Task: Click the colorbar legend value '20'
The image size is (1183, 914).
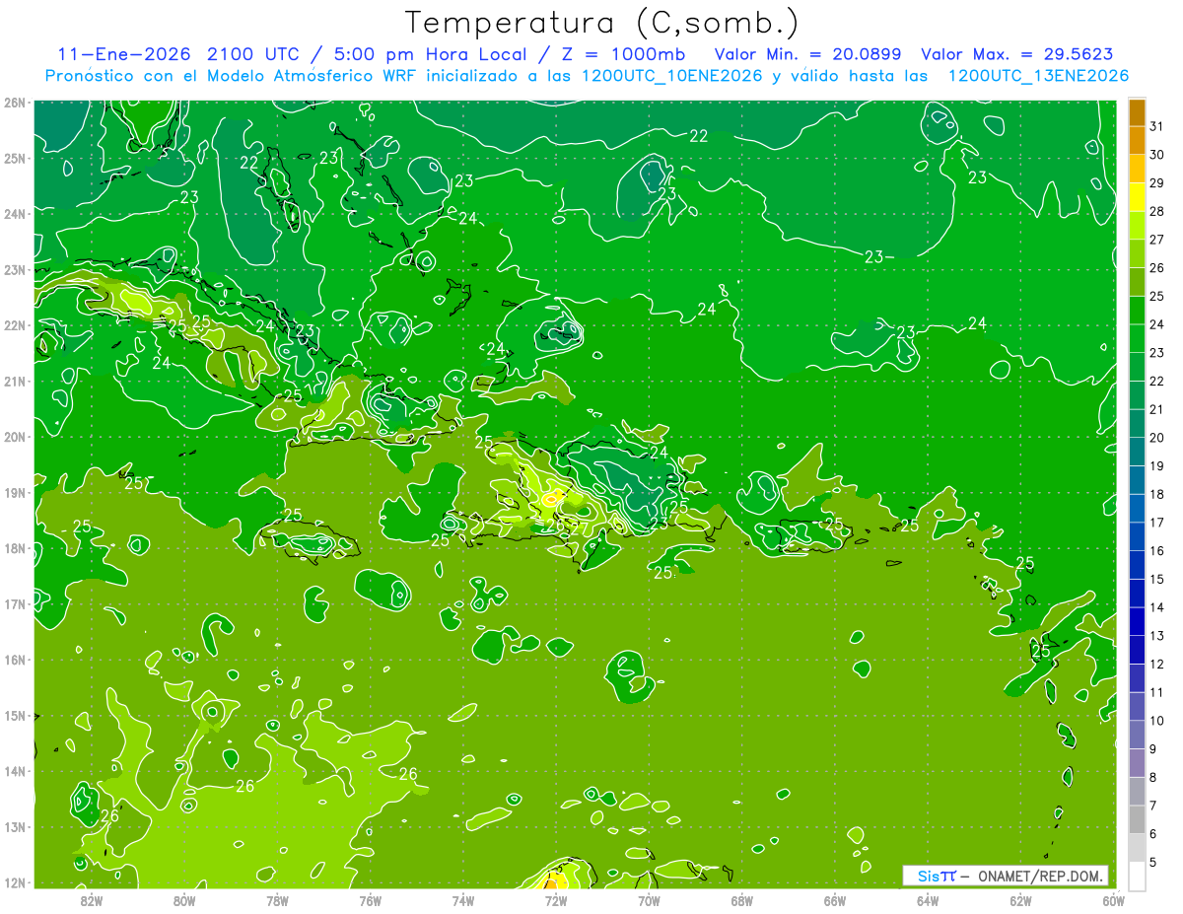Action: [1157, 438]
